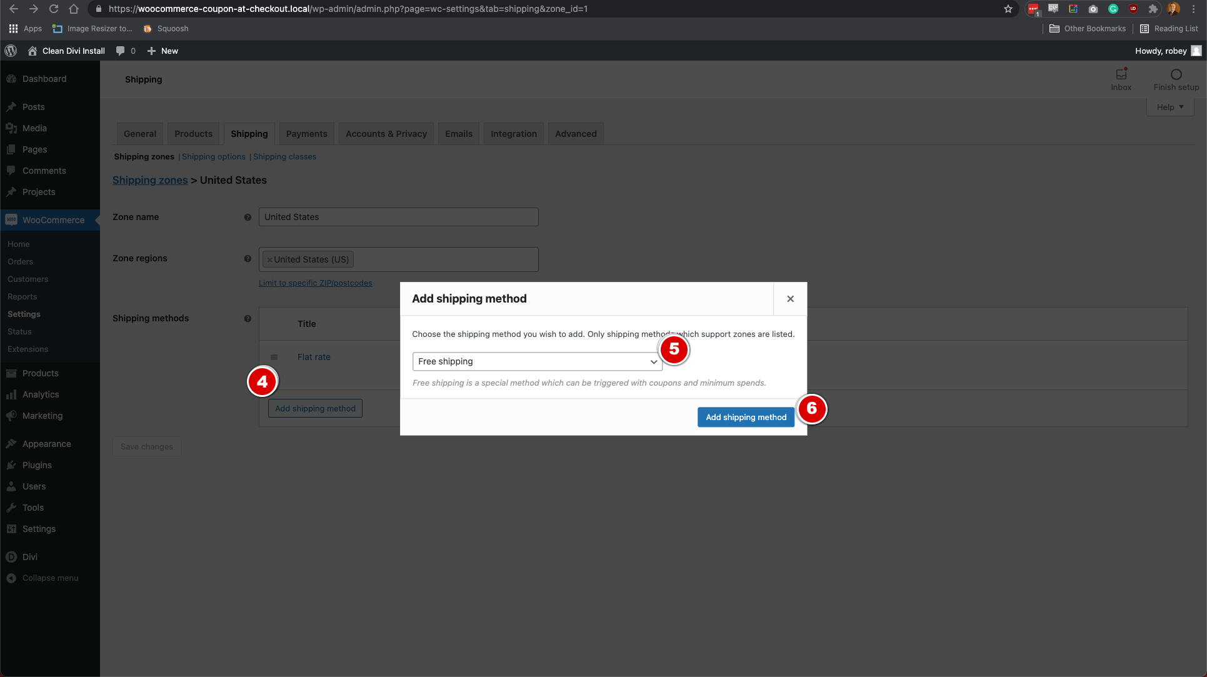Open Divi in the sidebar

(30, 557)
